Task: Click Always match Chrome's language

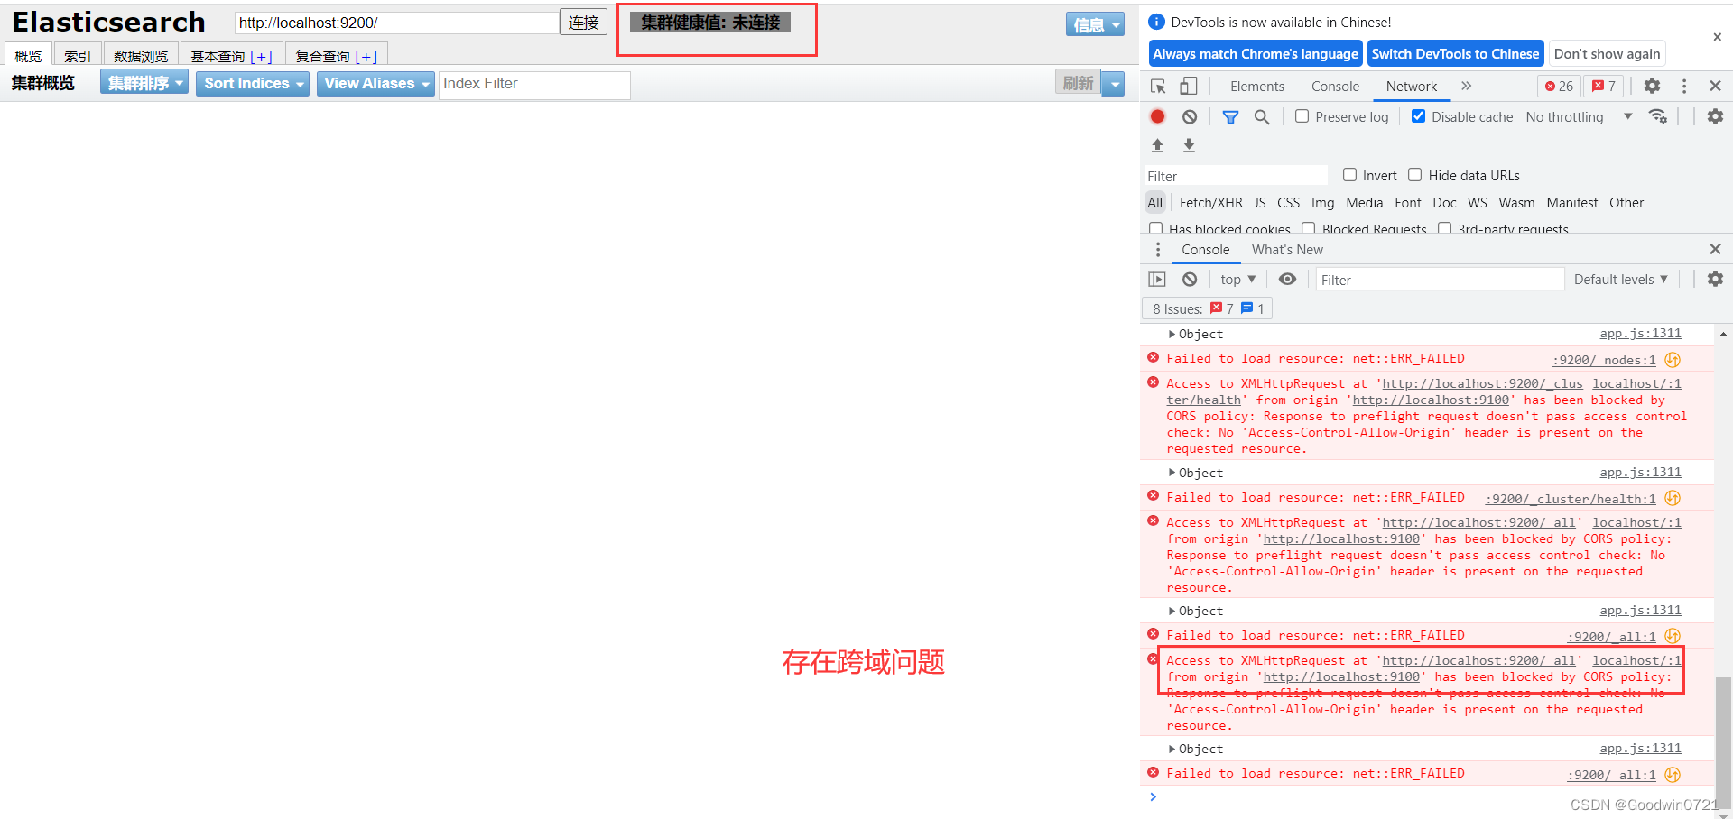Action: [x=1256, y=54]
